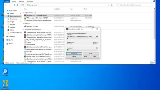This screenshot has height=90, width=160.
Task: Collapse the Hier (1) group
Action: pyautogui.click(x=23, y=23)
